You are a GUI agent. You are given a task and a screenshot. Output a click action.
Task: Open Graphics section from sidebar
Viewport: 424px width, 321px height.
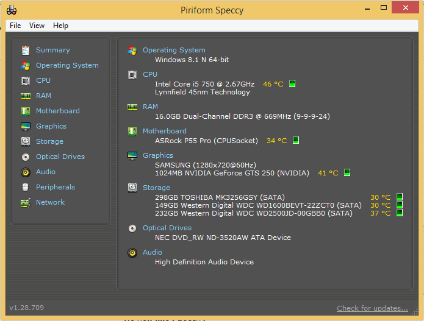(x=51, y=126)
